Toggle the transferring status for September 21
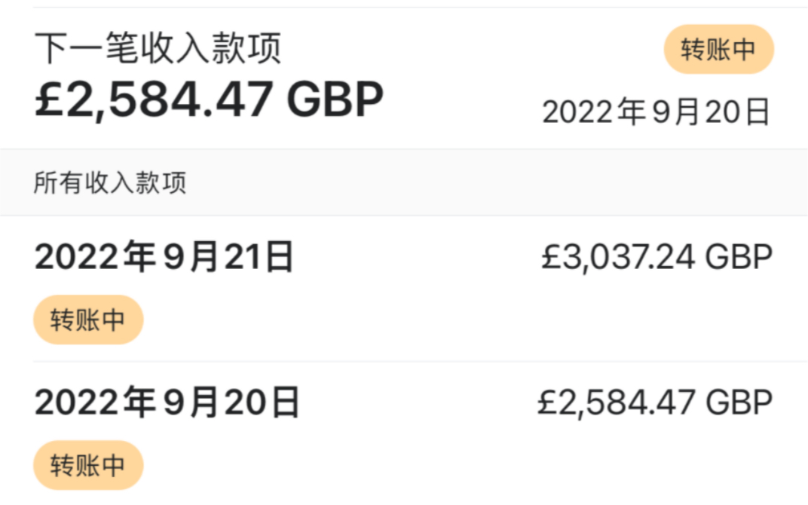This screenshot has width=808, height=505. 87,319
